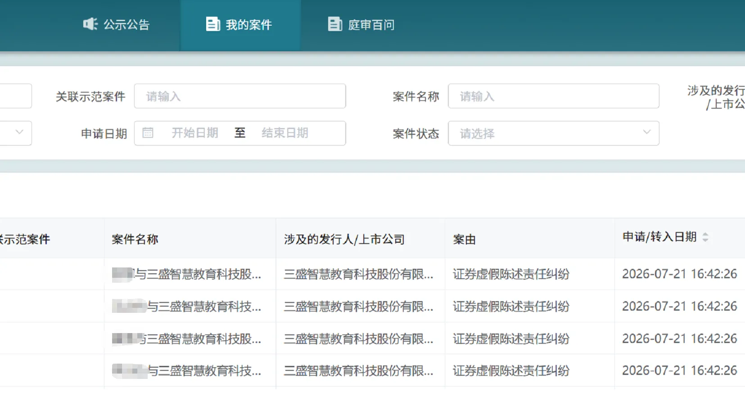The image size is (745, 405).
Task: Click the megaphone icon beside 公示公告
Action: (x=90, y=24)
